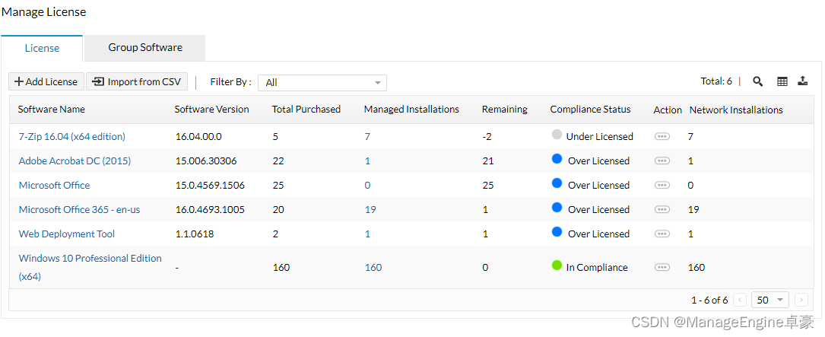The height and width of the screenshot is (337, 825).
Task: Go to previous page arrow
Action: click(x=740, y=300)
